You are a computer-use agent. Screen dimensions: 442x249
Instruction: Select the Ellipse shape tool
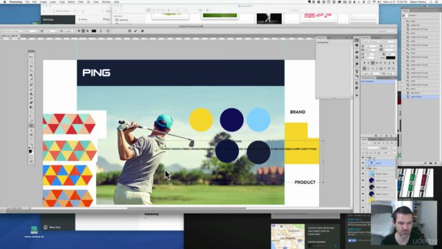click(x=31, y=135)
